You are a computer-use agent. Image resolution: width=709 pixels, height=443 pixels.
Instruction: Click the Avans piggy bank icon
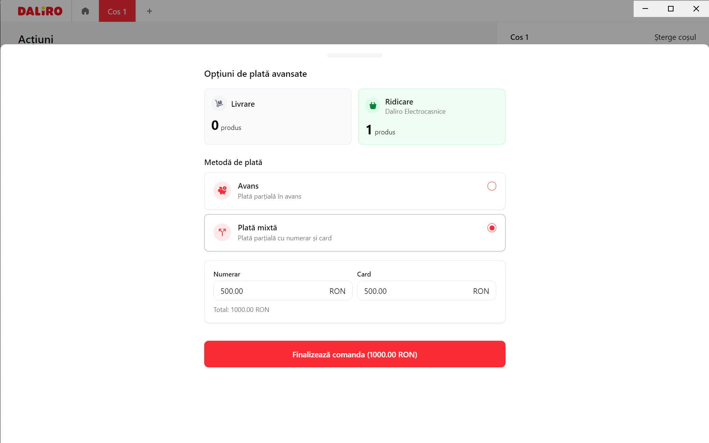pos(222,190)
